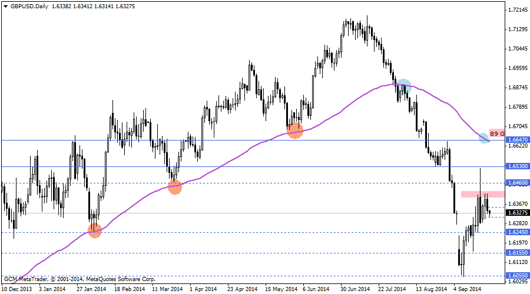Click the 1.64600 dashed level price tag
This screenshot has height=294, width=530.
pyautogui.click(x=517, y=183)
